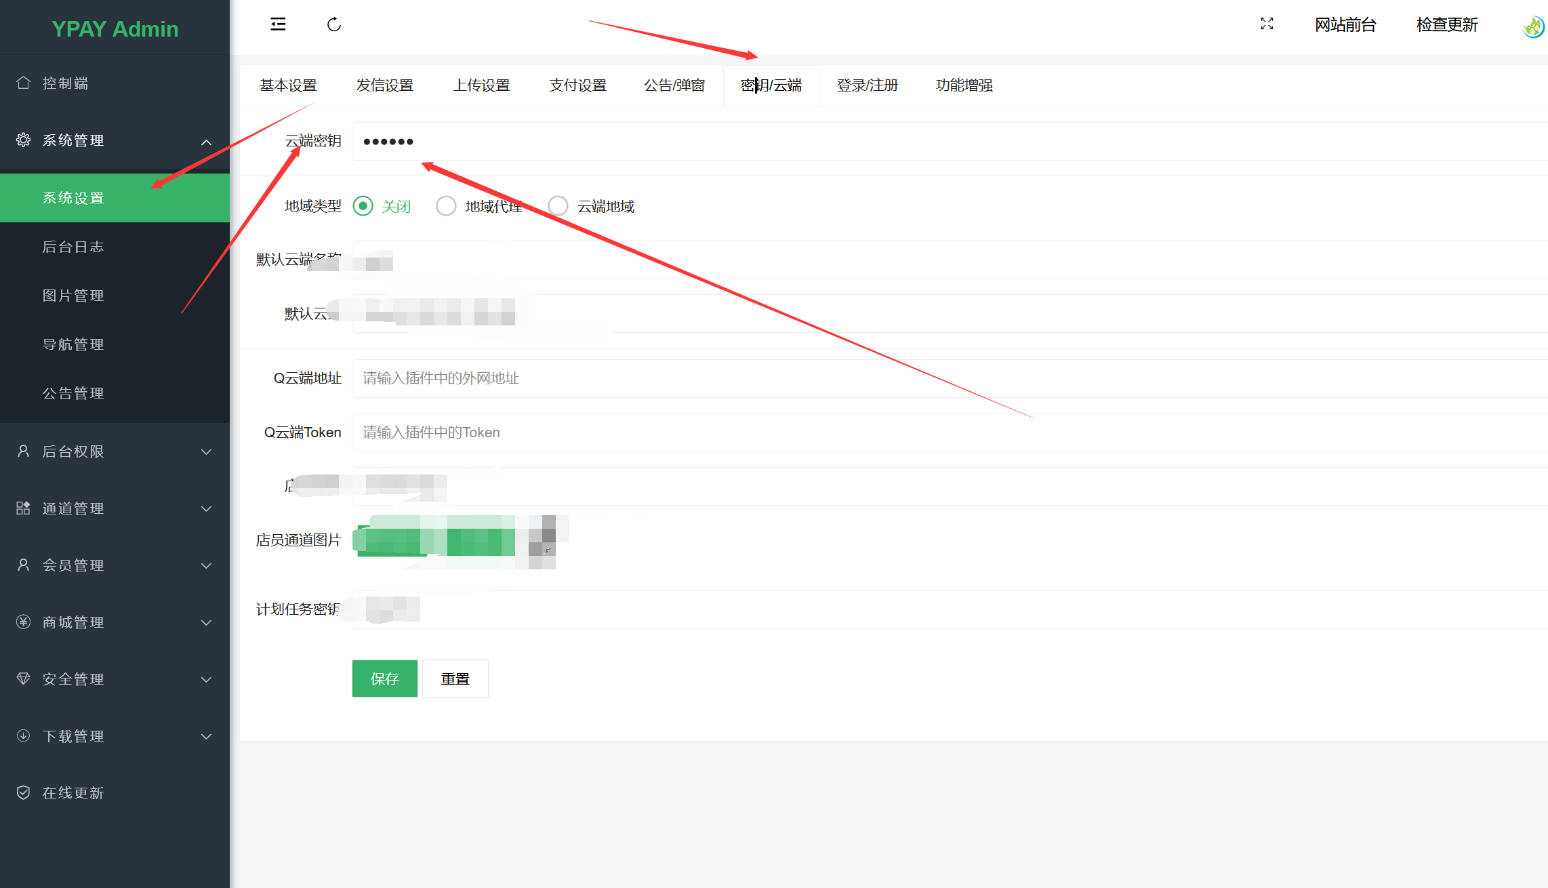This screenshot has height=888, width=1548.
Task: Click the 商城管理 yen icon
Action: [x=23, y=622]
